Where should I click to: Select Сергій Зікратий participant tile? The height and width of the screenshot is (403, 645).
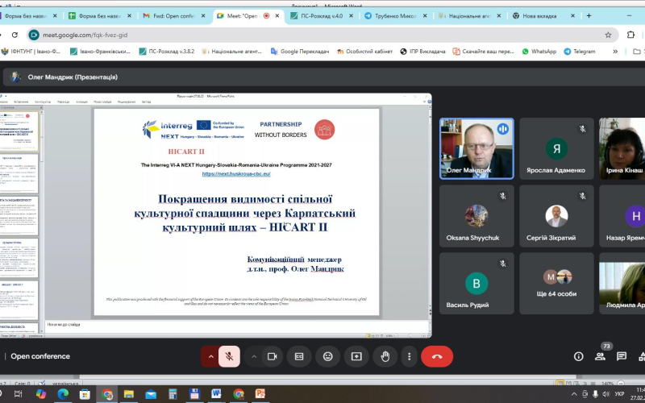click(556, 216)
